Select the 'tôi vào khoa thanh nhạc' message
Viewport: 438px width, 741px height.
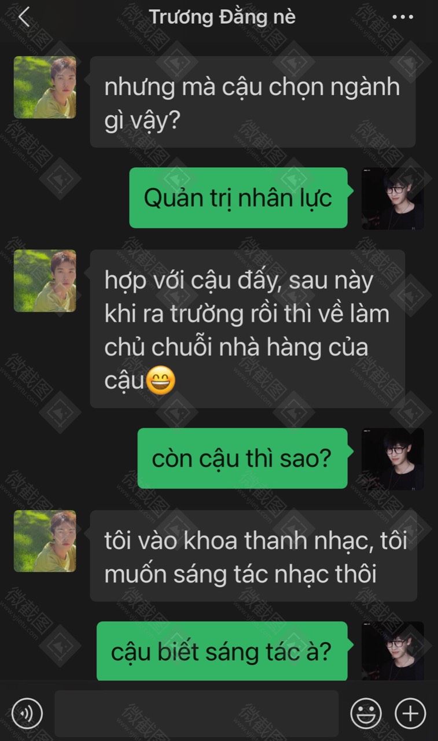coord(253,556)
